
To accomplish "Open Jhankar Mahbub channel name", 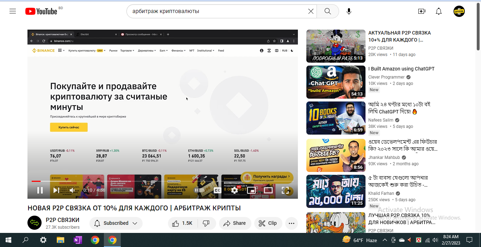I will click(384, 158).
